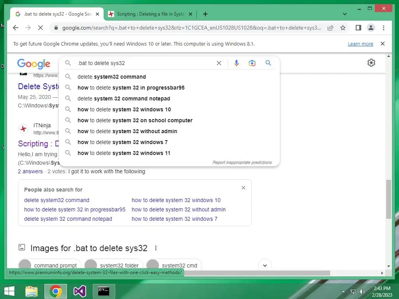Click Chrome icon in the taskbar
Viewport: 399px width, 299px height.
(56, 291)
